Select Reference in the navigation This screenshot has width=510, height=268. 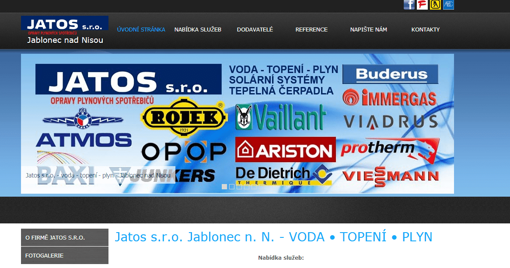pyautogui.click(x=311, y=30)
